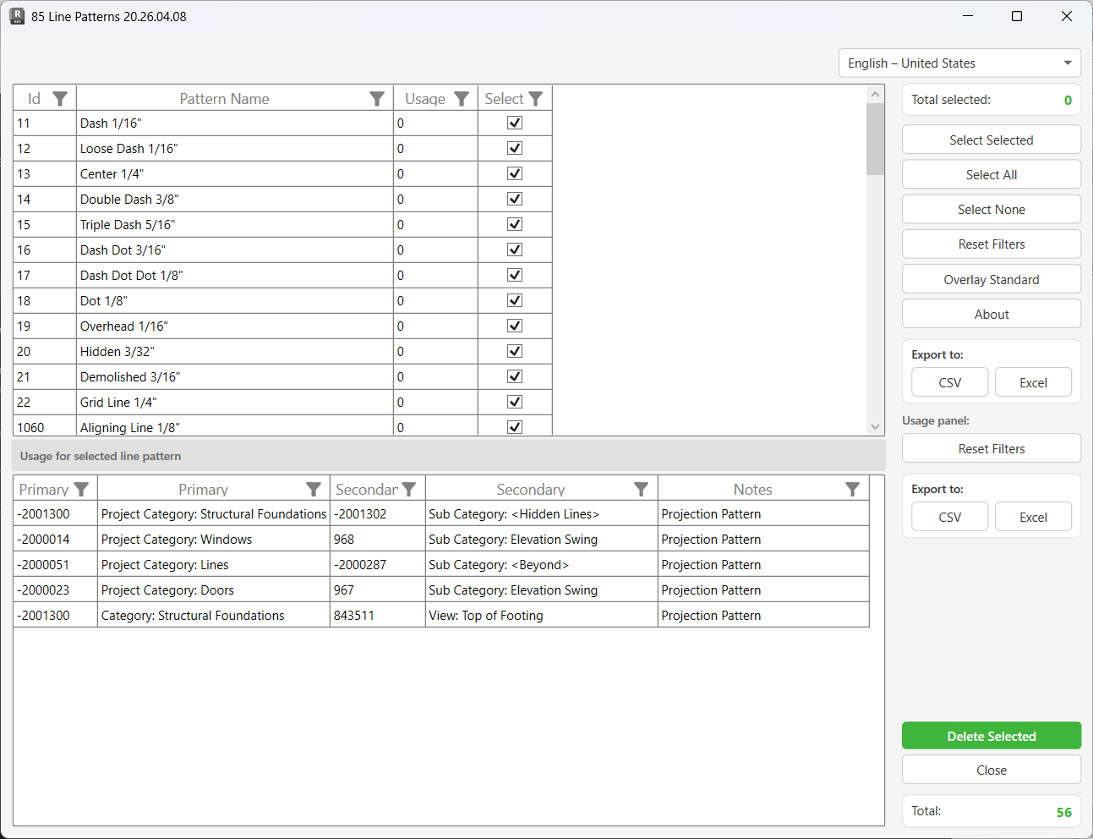Click the Select All button
The width and height of the screenshot is (1093, 839).
point(991,174)
